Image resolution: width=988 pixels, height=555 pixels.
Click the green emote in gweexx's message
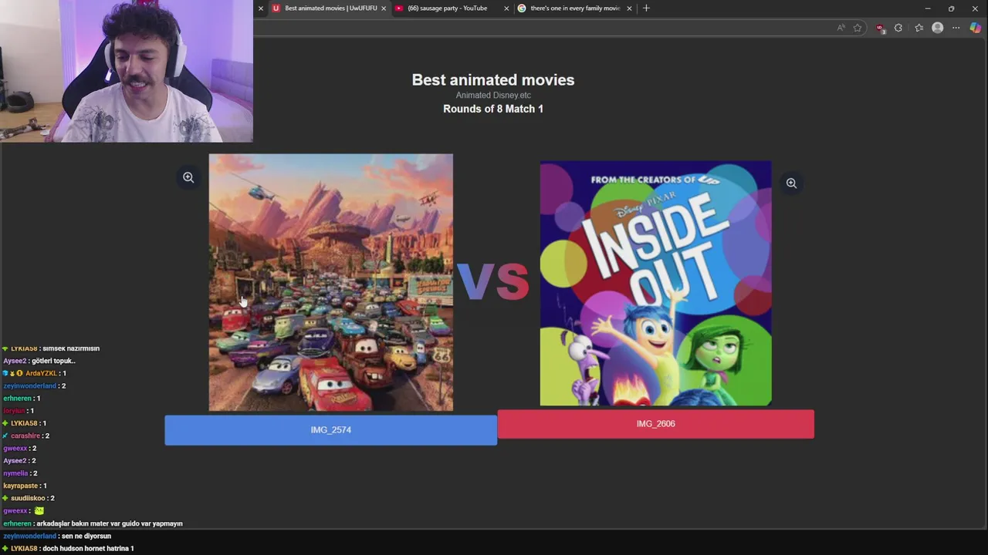click(39, 510)
